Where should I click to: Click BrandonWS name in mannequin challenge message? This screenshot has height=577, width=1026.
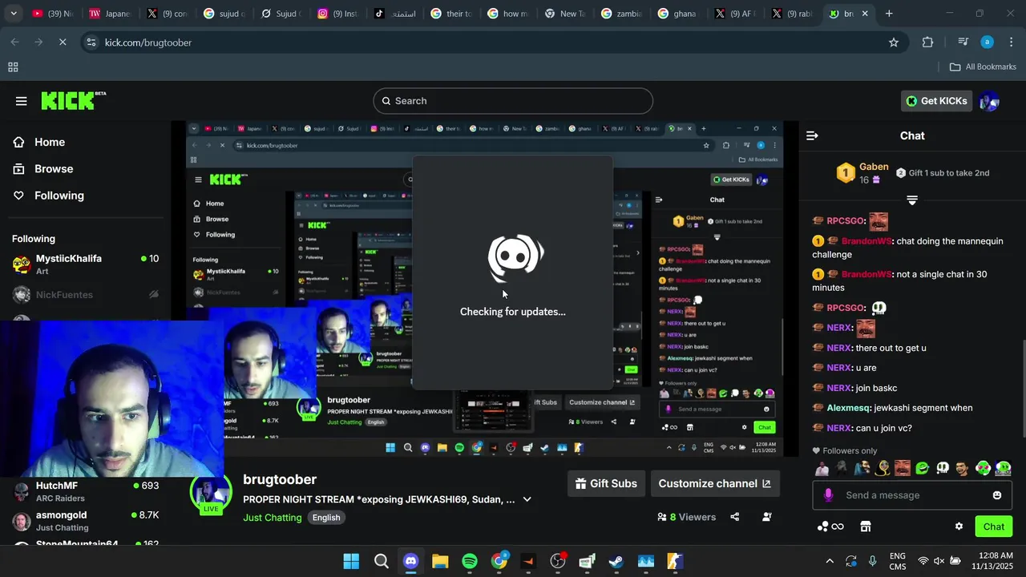(x=866, y=241)
